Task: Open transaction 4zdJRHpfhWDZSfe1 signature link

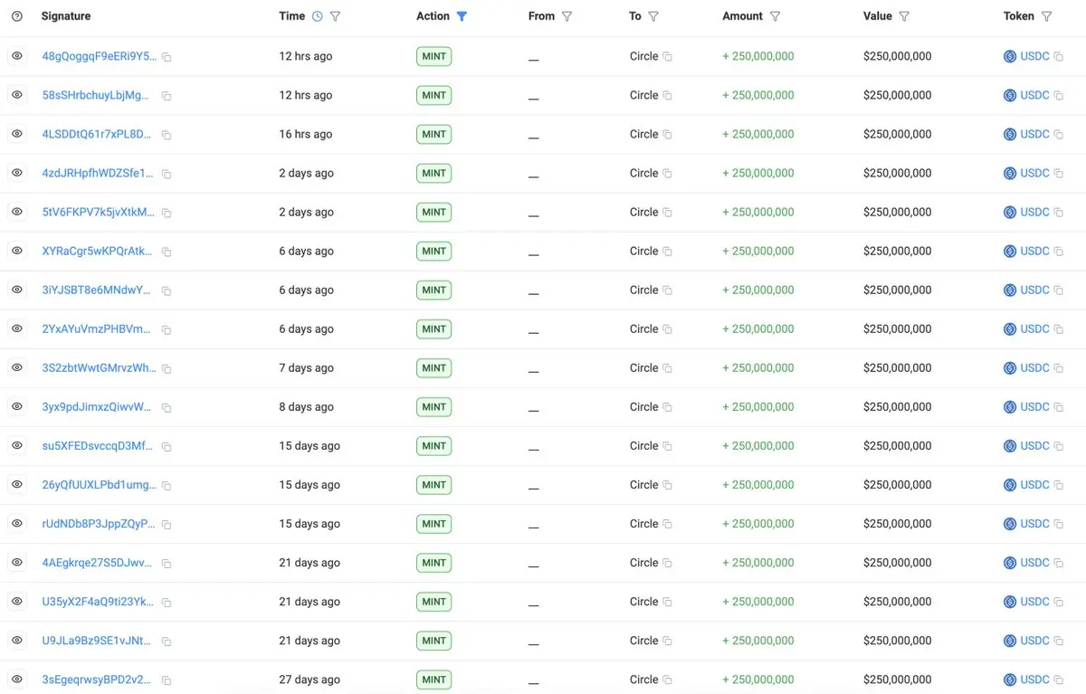Action: click(x=98, y=173)
